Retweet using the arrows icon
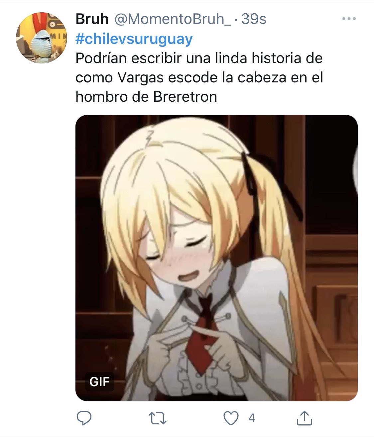Screen dimensions: 374x437 (157, 418)
